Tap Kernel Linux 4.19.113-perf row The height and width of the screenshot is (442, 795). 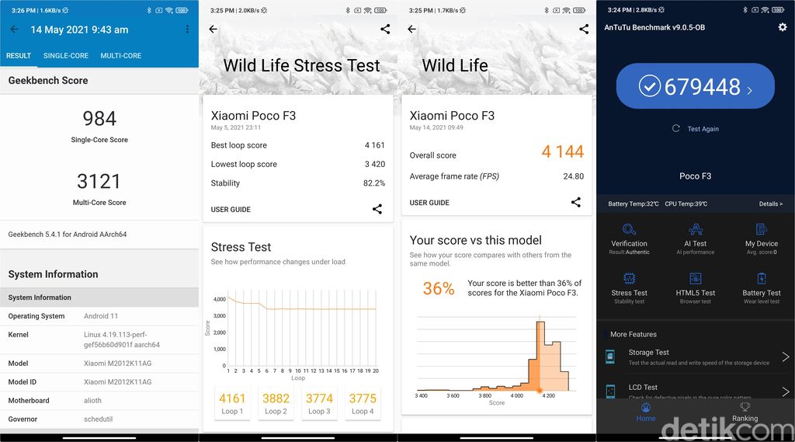pyautogui.click(x=99, y=339)
